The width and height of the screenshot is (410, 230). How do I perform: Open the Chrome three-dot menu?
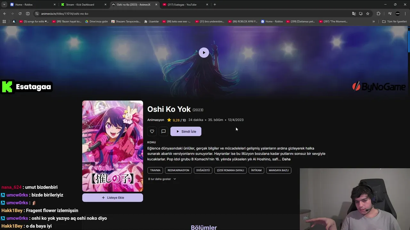point(405,14)
